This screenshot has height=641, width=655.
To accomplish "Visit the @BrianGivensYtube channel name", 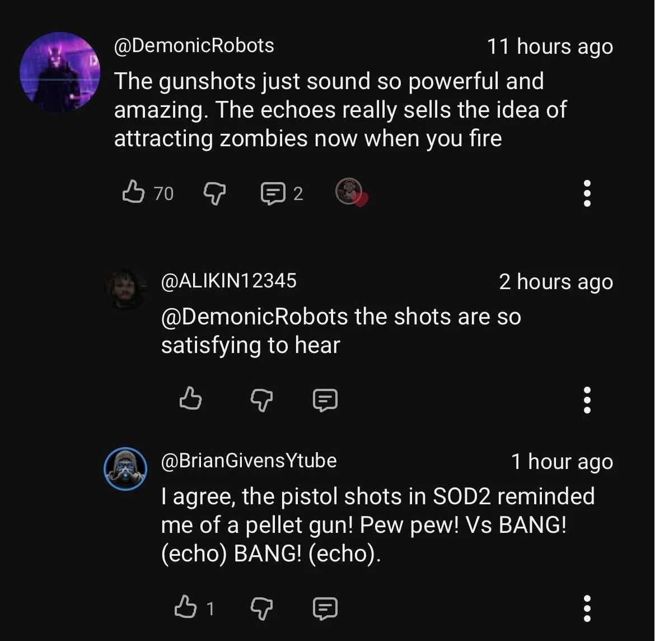I will click(249, 461).
